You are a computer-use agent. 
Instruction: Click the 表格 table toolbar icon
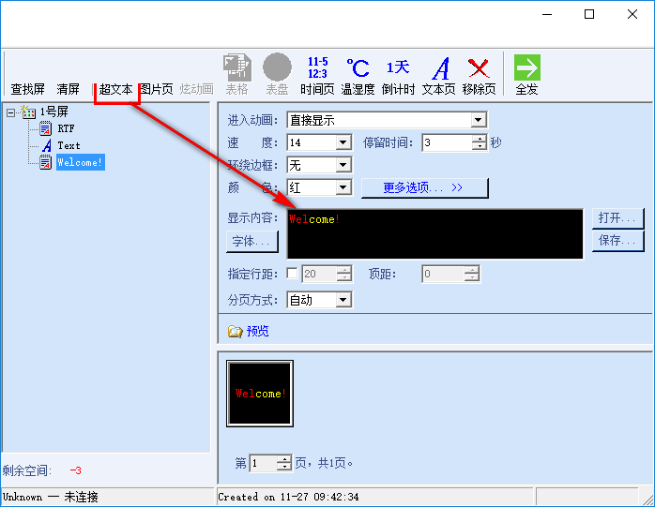236,75
